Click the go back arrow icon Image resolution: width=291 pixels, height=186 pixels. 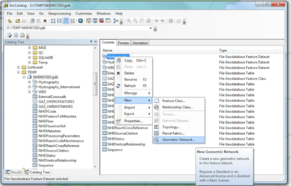point(157,21)
